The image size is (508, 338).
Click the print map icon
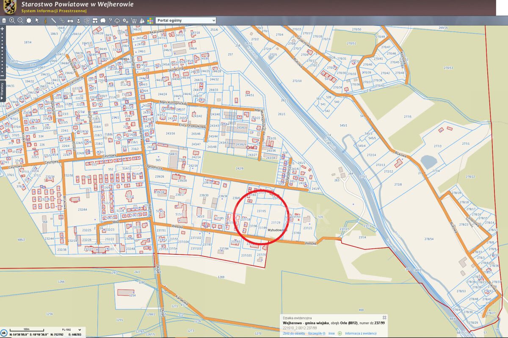[x=70, y=20]
